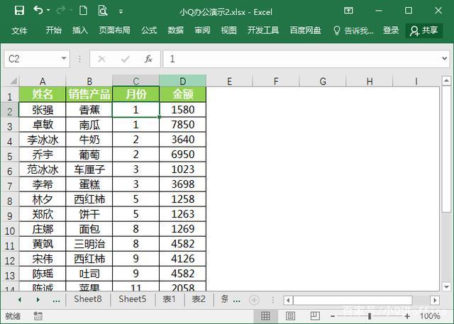Select column C header
454x324 pixels.
point(135,81)
